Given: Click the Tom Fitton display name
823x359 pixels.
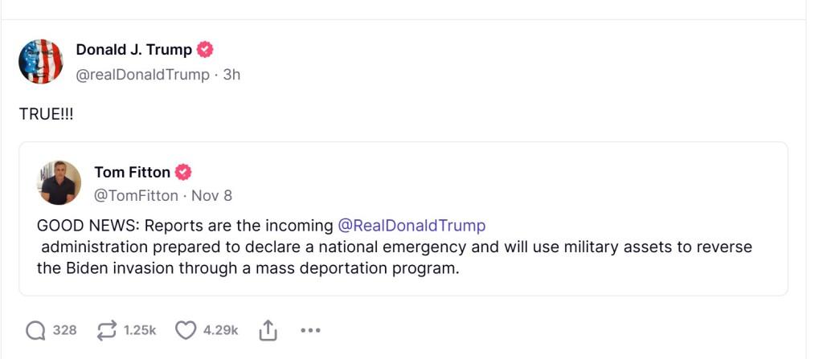Looking at the screenshot, I should coord(132,172).
